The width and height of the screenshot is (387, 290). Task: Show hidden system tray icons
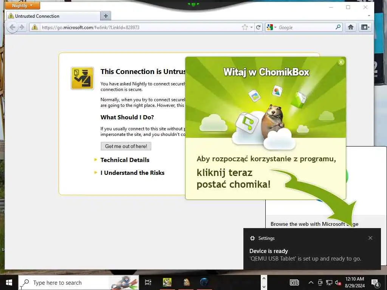[311, 282]
